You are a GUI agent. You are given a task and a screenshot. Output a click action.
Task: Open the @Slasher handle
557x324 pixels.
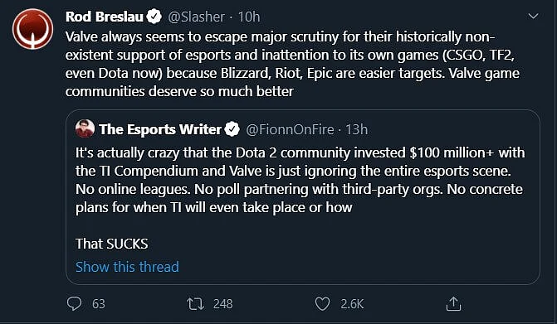196,17
